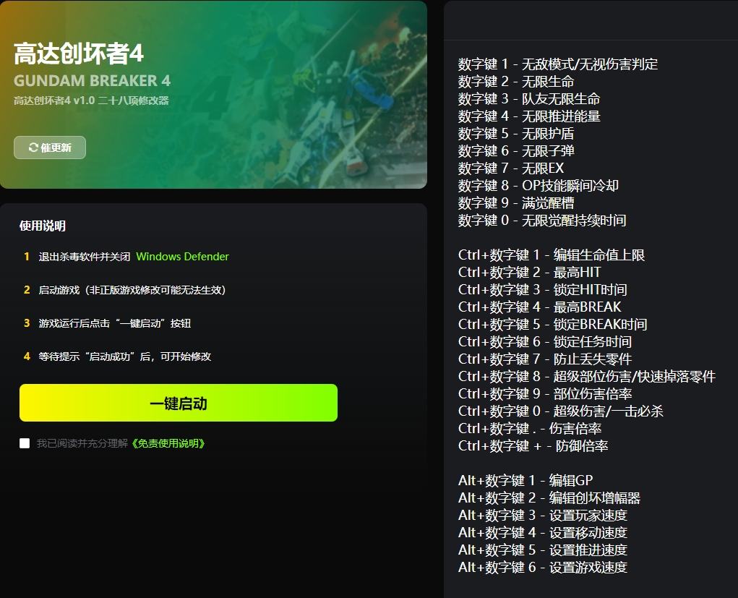Open the 《免责使用说明》 link
The height and width of the screenshot is (598, 738).
pos(167,443)
